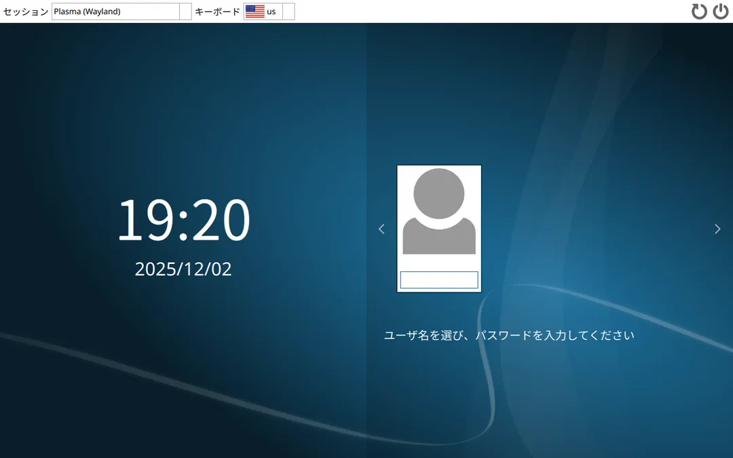Click the キーボード label

click(217, 12)
